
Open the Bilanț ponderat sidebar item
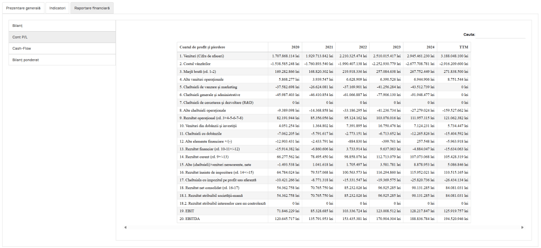coord(62,60)
